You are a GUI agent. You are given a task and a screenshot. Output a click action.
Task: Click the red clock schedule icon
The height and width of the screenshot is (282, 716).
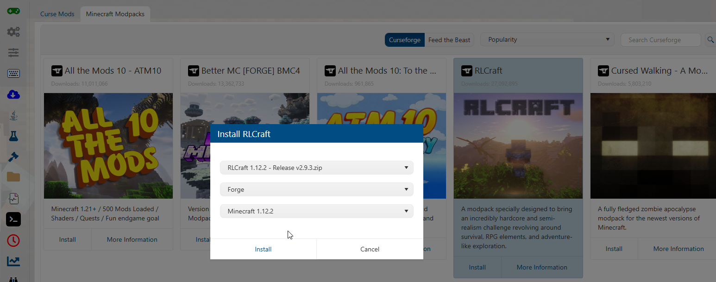coord(13,240)
